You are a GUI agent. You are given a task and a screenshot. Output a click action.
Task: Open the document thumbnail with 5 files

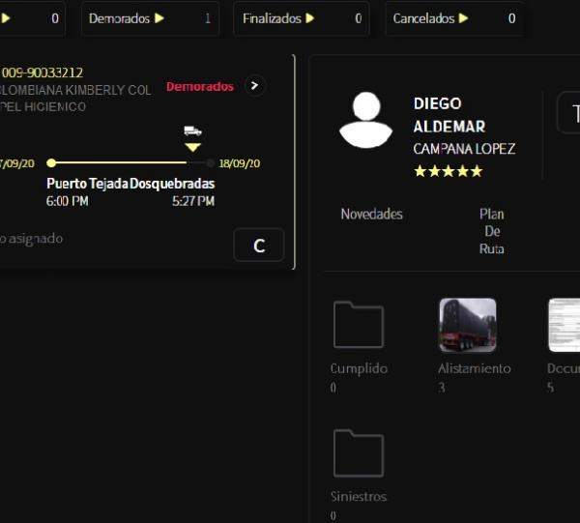tap(565, 325)
